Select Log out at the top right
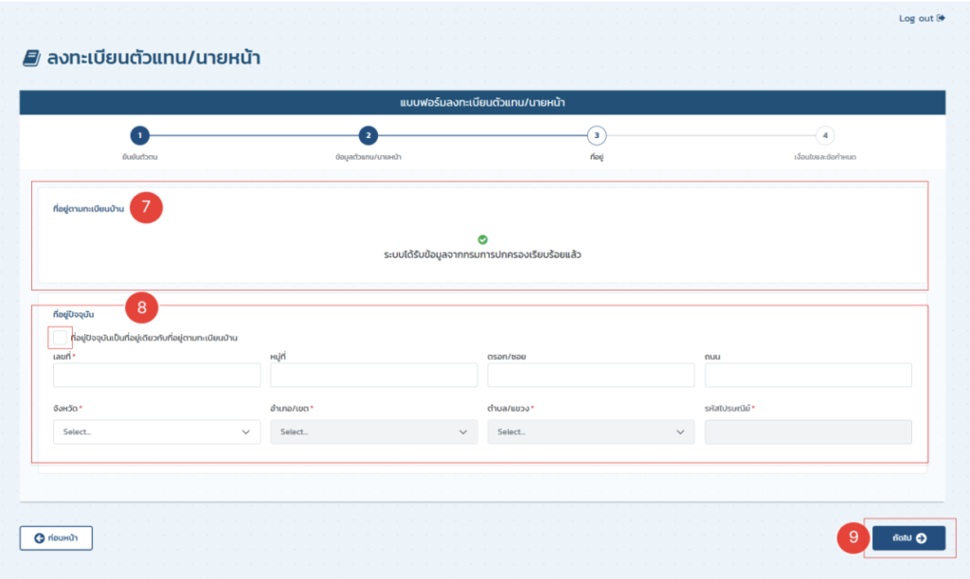 (916, 17)
